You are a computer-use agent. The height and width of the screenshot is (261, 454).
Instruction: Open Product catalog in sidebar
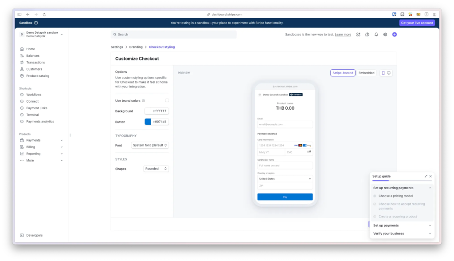38,76
